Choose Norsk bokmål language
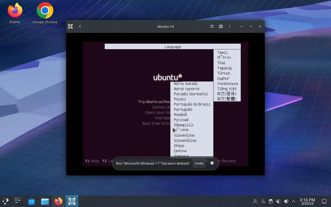The width and height of the screenshot is (331, 207). click(x=186, y=84)
